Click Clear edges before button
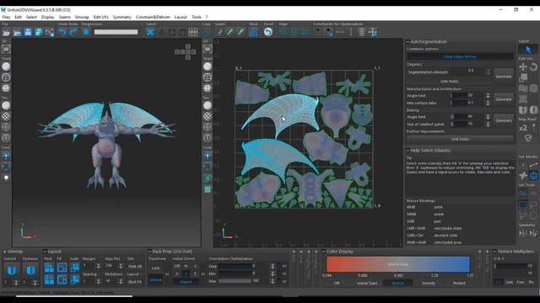Screen dimensions: 540x303 point(460,56)
